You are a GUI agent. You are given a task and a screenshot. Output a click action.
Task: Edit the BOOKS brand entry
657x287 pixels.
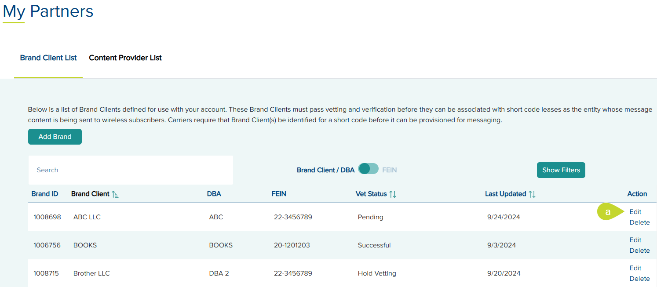pos(635,240)
